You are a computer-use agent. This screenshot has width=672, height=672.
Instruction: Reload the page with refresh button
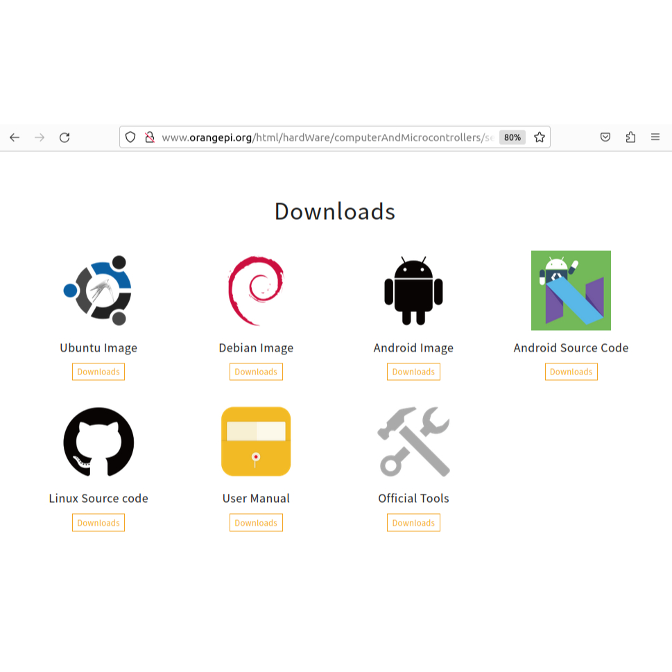tap(64, 137)
